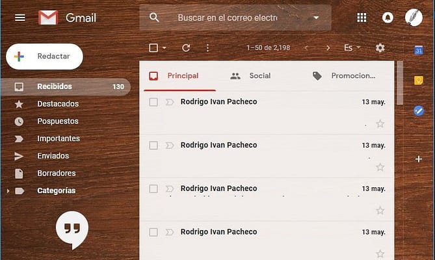Open Google Keep side panel
This screenshot has width=435, height=260.
click(x=419, y=81)
